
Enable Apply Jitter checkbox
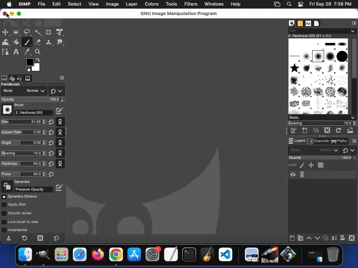pos(4,204)
